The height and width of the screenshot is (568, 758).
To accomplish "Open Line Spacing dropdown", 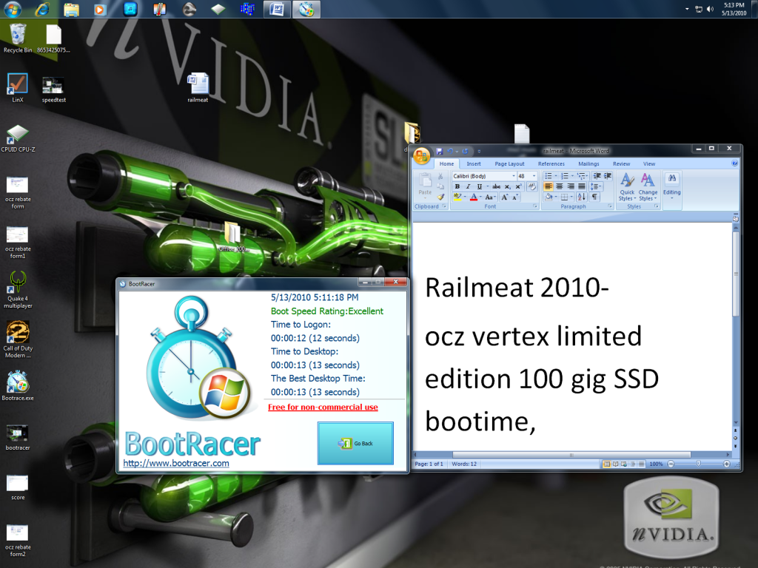I will [596, 186].
